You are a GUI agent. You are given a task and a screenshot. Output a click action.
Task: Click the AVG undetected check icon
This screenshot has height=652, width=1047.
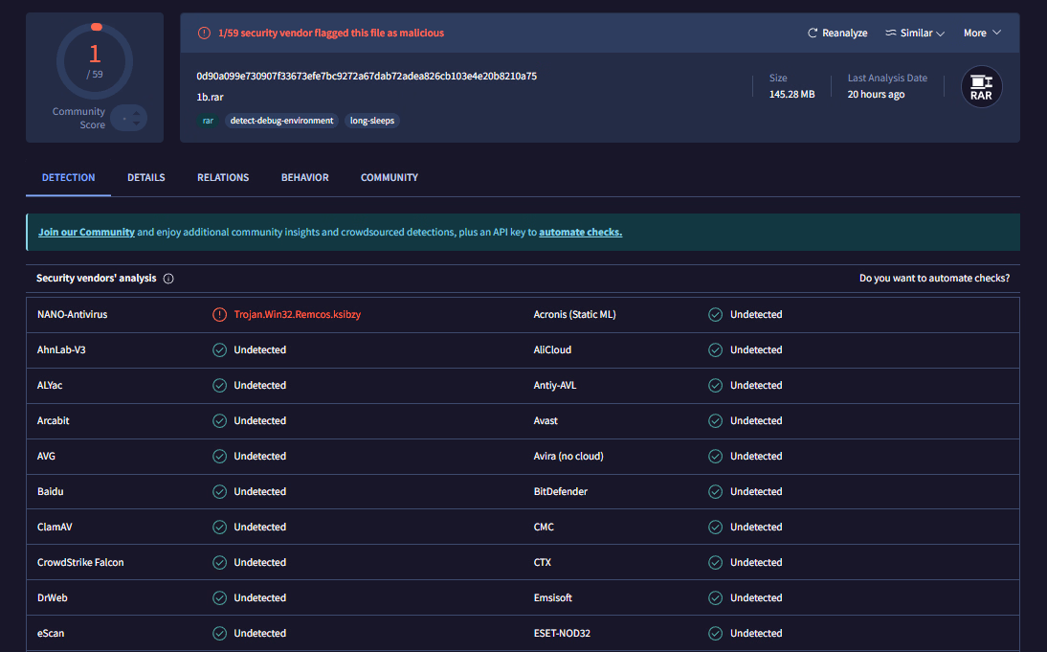[x=220, y=457]
